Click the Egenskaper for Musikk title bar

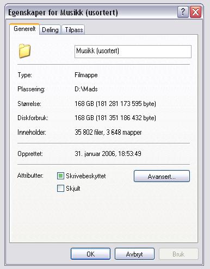(x=91, y=12)
